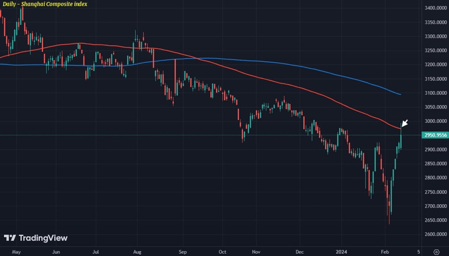Click the 2800.0000 price axis label

coord(435,178)
